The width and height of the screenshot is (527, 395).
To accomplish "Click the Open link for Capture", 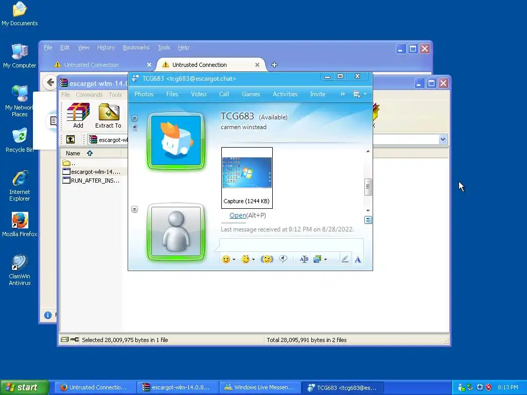I will click(238, 216).
